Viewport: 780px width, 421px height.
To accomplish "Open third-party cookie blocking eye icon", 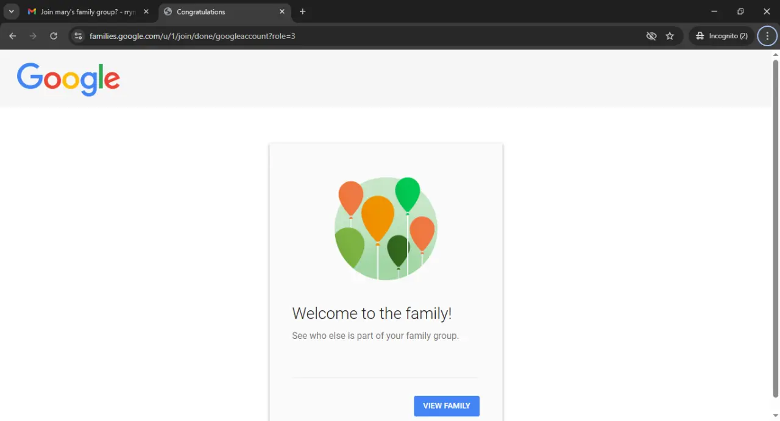I will (x=651, y=36).
